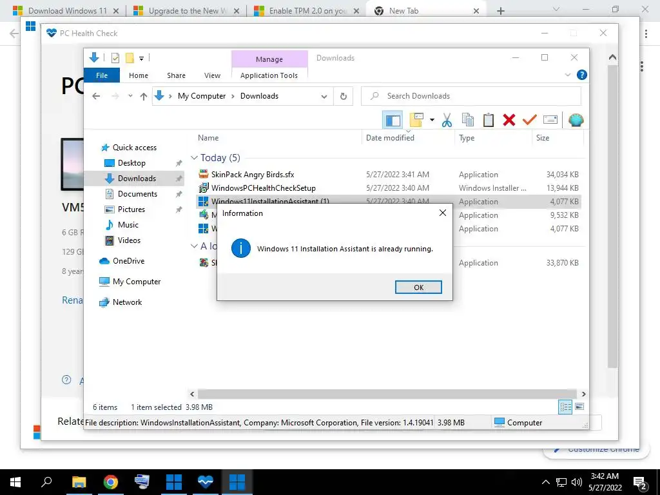Switch to Download Windows 11 Chrome tab

(x=67, y=11)
